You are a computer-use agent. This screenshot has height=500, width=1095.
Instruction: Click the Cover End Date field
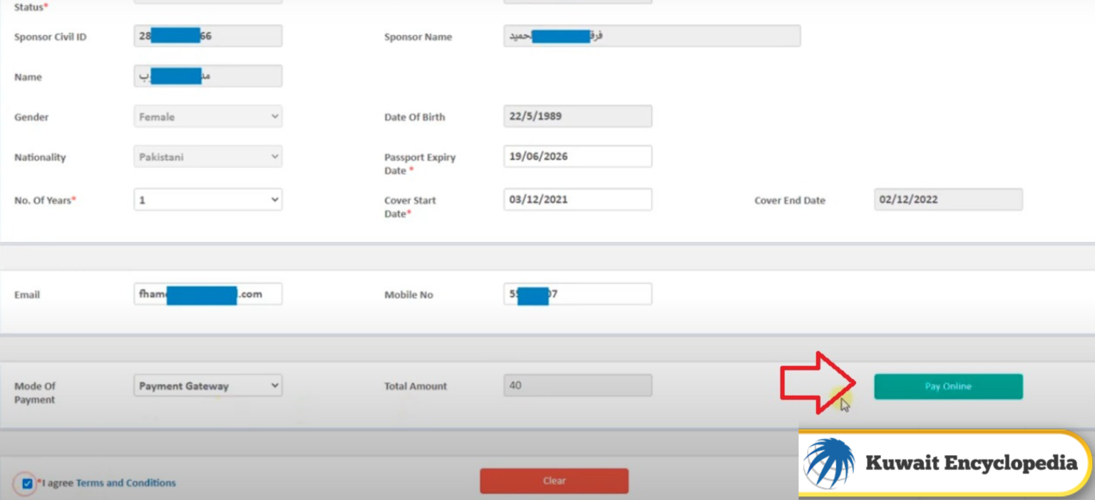948,199
